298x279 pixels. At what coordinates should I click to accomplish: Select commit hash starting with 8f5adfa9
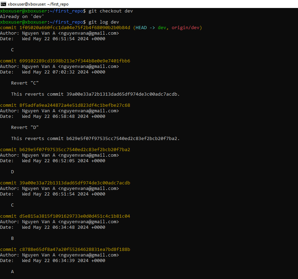pos(75,105)
